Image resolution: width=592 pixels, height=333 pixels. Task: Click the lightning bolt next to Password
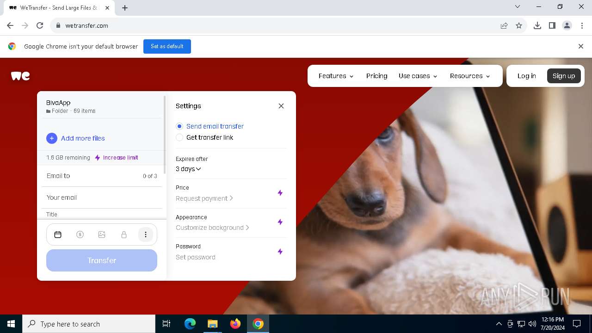(280, 252)
